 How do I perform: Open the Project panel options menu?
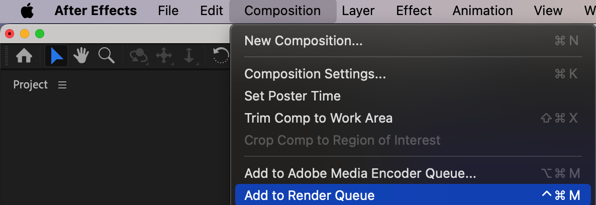tap(62, 85)
